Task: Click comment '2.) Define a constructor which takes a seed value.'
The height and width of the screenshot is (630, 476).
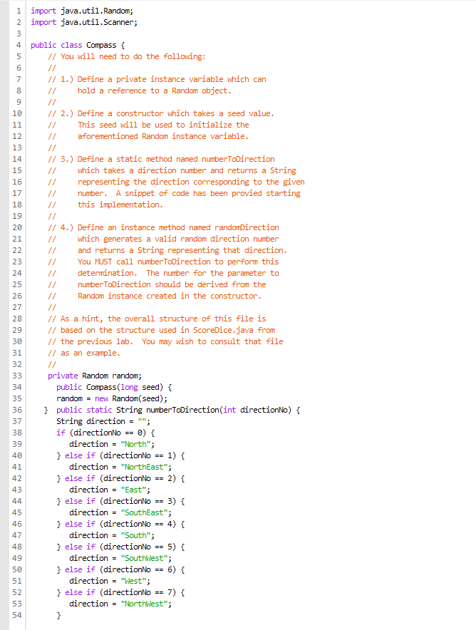Action: point(167,113)
